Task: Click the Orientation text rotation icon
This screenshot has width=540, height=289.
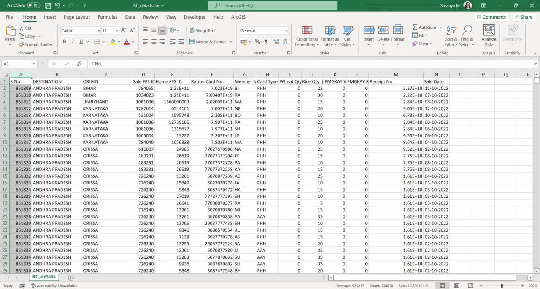Action: (x=173, y=30)
